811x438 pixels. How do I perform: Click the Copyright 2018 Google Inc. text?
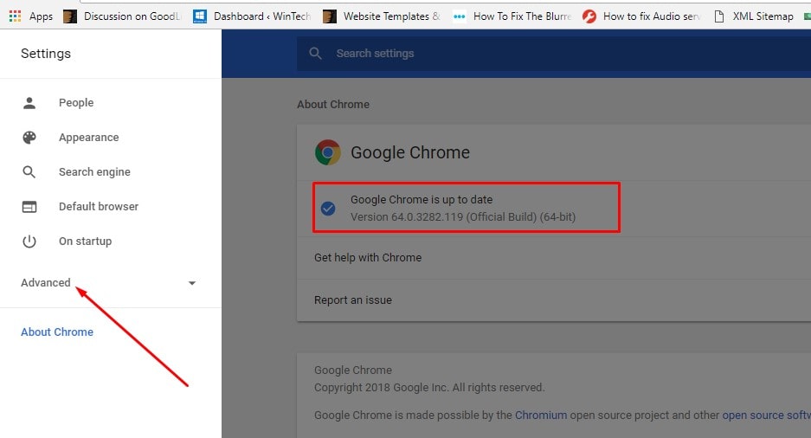429,388
